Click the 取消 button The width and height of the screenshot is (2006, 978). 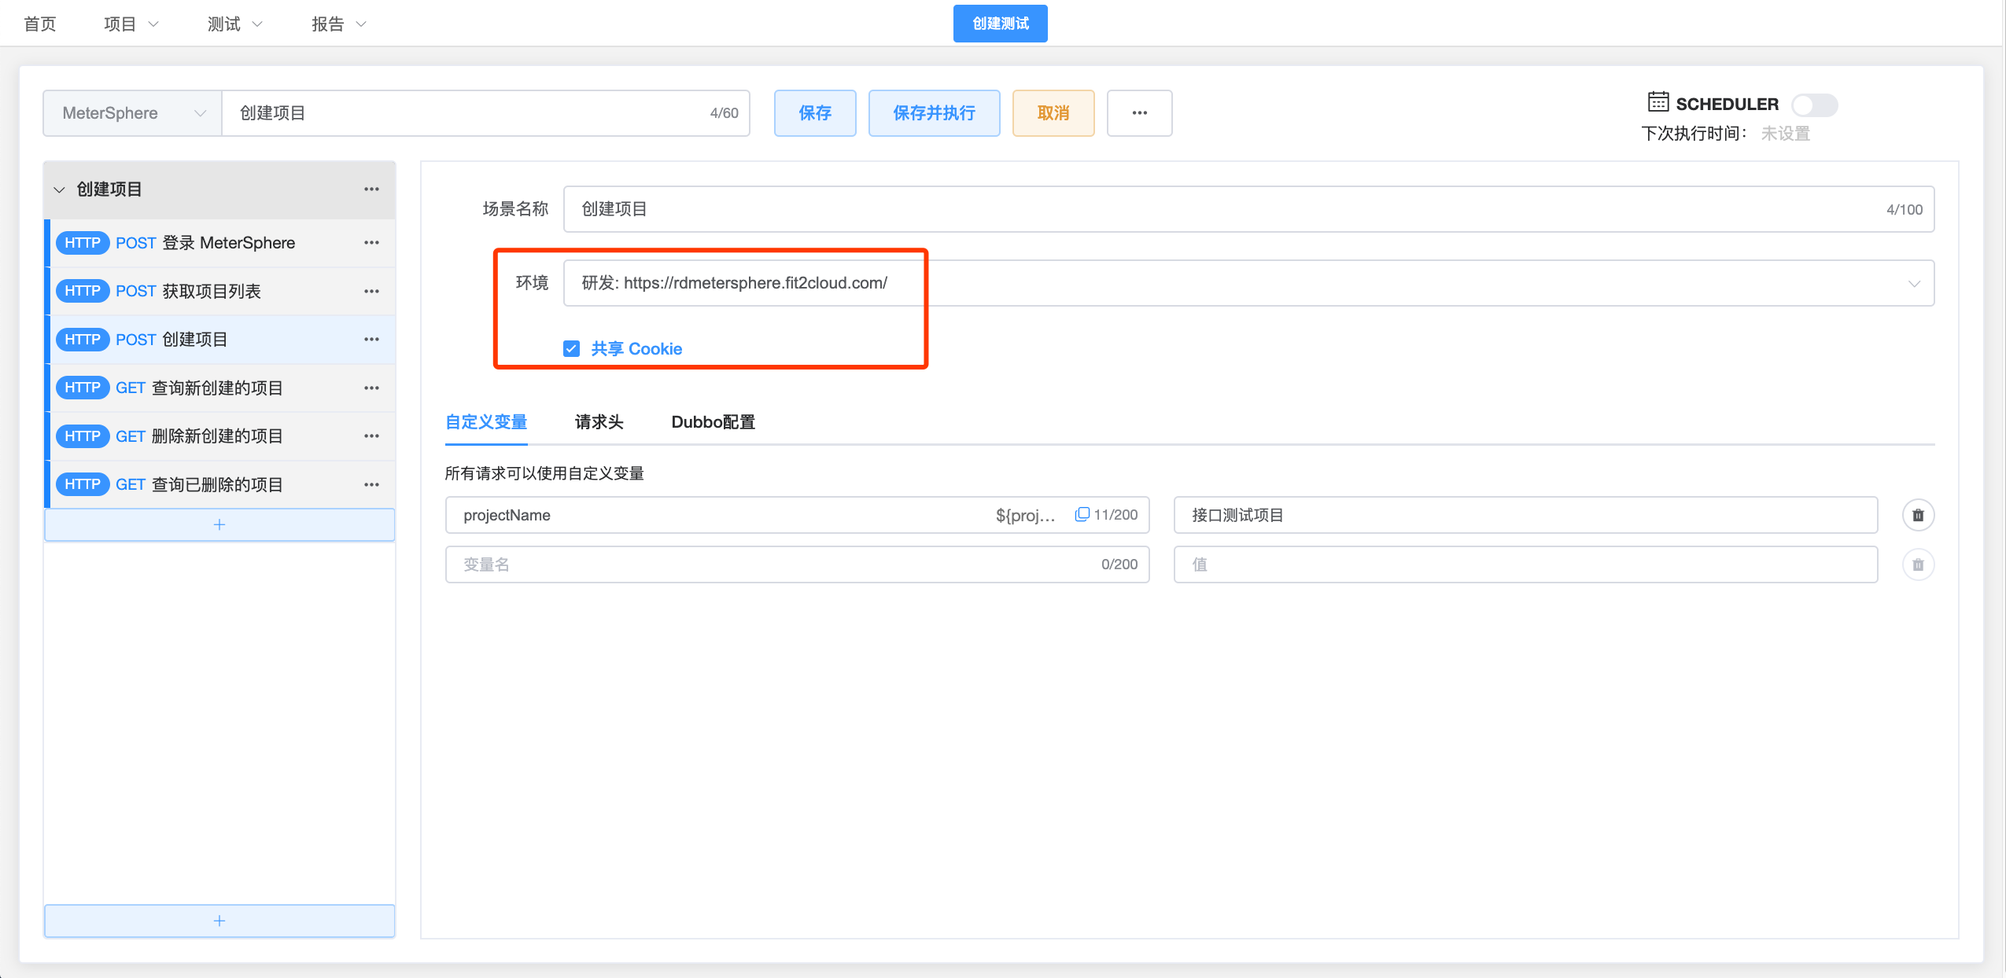coord(1053,113)
